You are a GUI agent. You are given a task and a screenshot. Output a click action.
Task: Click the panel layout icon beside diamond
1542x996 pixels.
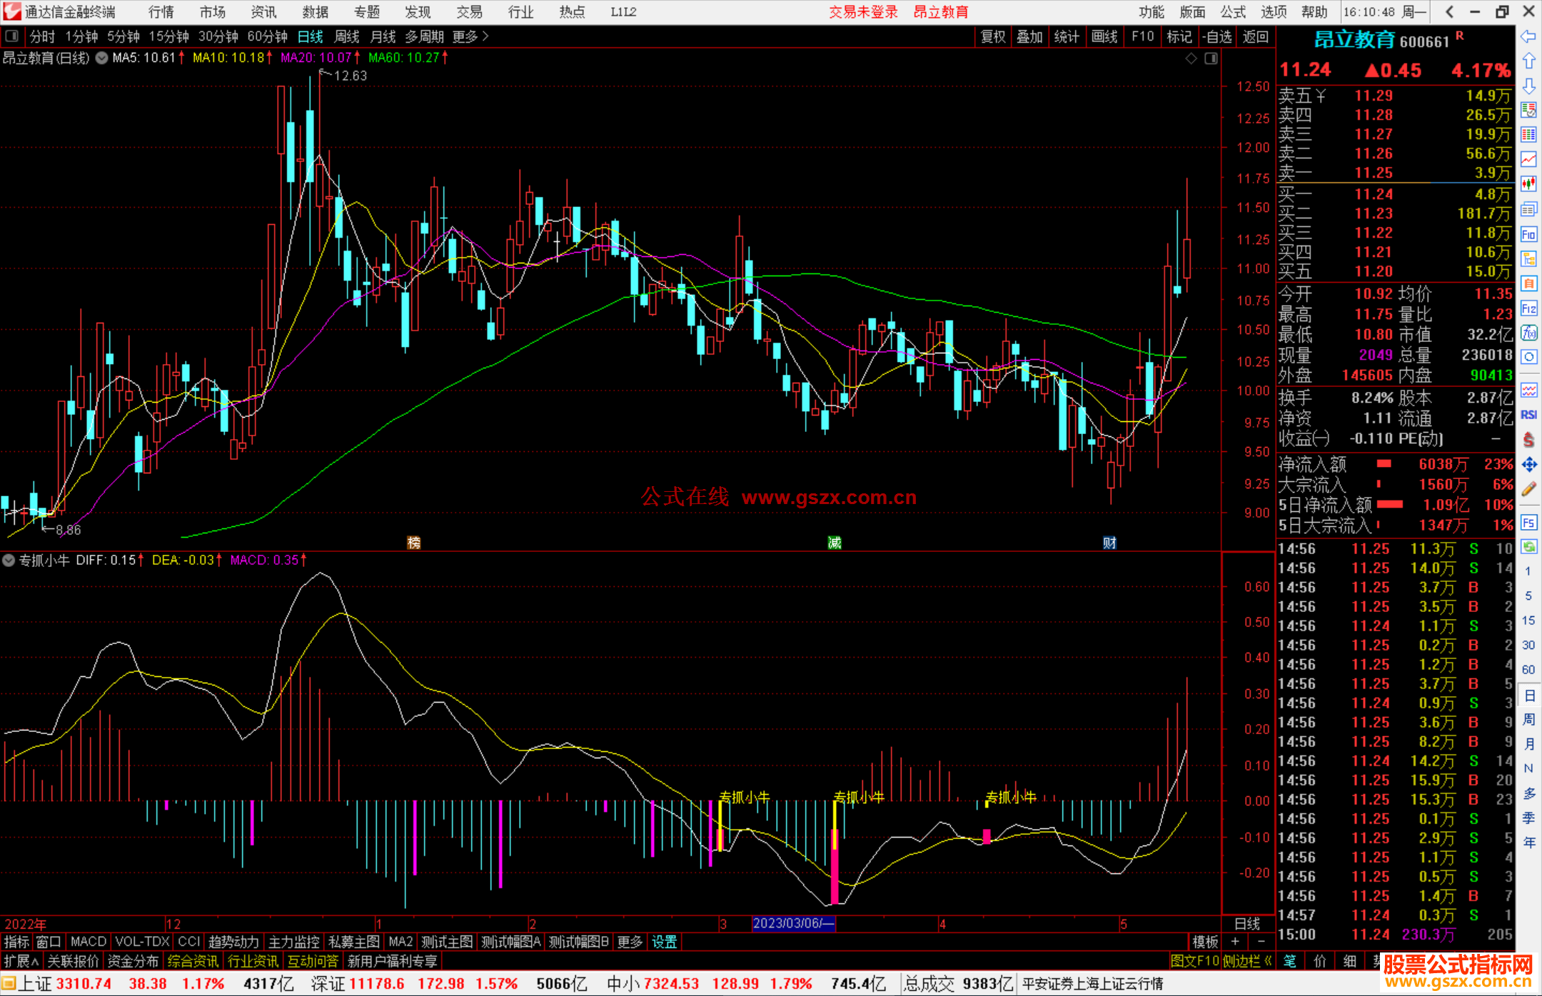(x=1211, y=58)
